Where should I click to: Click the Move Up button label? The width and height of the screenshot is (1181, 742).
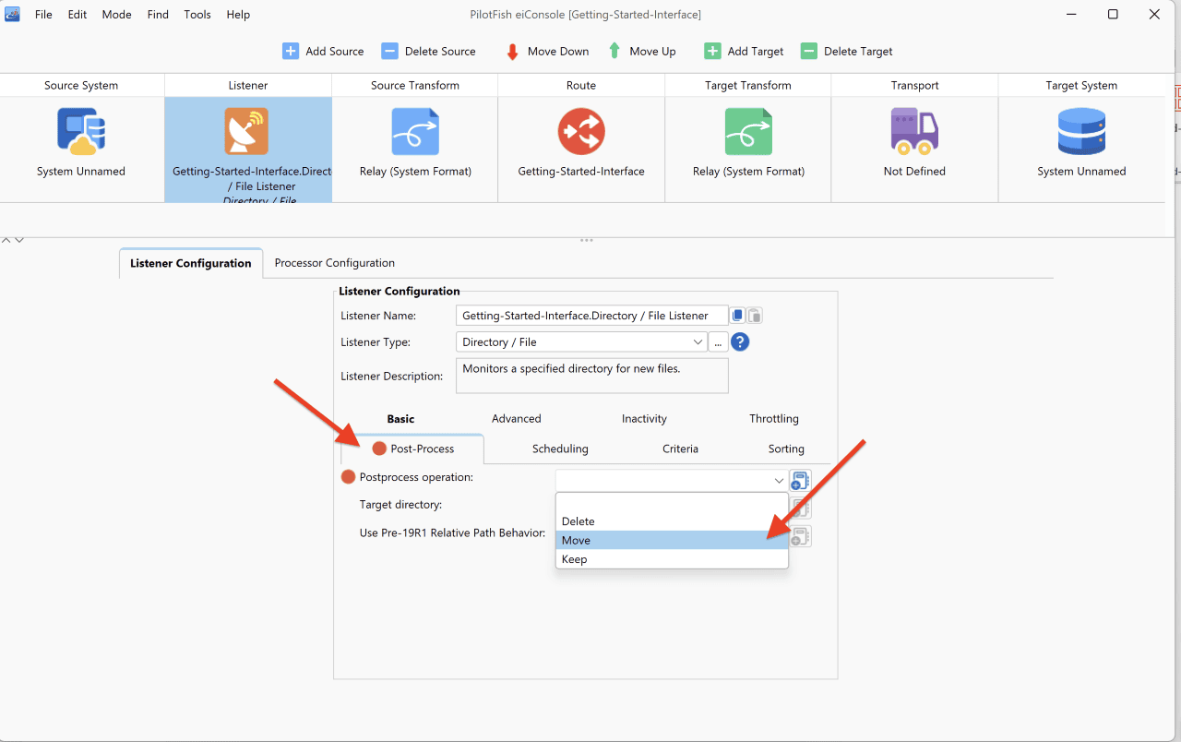click(653, 52)
